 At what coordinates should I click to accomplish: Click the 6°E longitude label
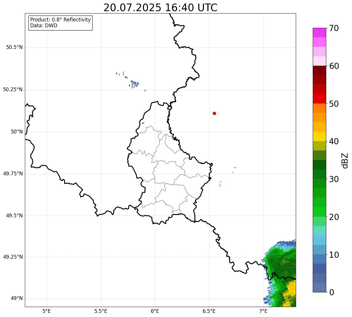click(155, 311)
